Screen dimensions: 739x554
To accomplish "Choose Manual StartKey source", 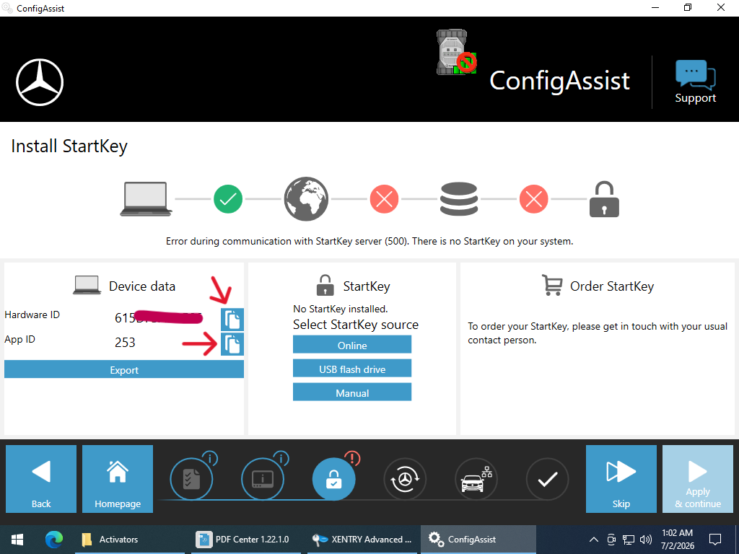I will point(352,392).
